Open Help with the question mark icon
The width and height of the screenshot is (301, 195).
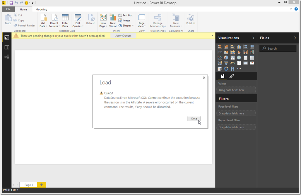tap(296, 9)
